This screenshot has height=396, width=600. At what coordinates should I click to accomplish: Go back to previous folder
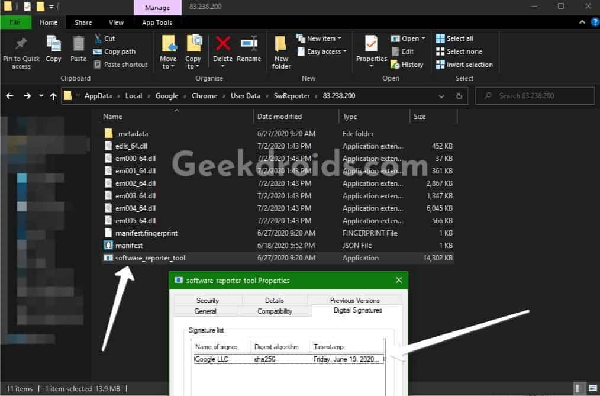[x=9, y=96]
